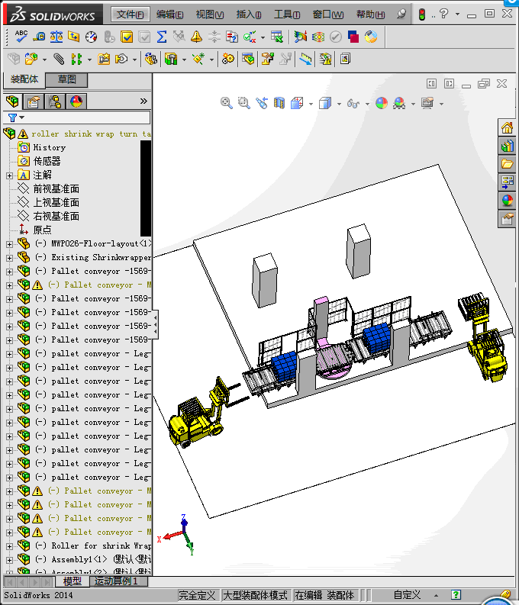Open the Sigma equations tool

click(x=162, y=37)
